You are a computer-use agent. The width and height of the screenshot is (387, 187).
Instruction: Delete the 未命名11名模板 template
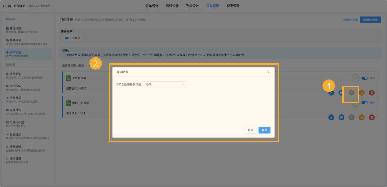pos(372,117)
